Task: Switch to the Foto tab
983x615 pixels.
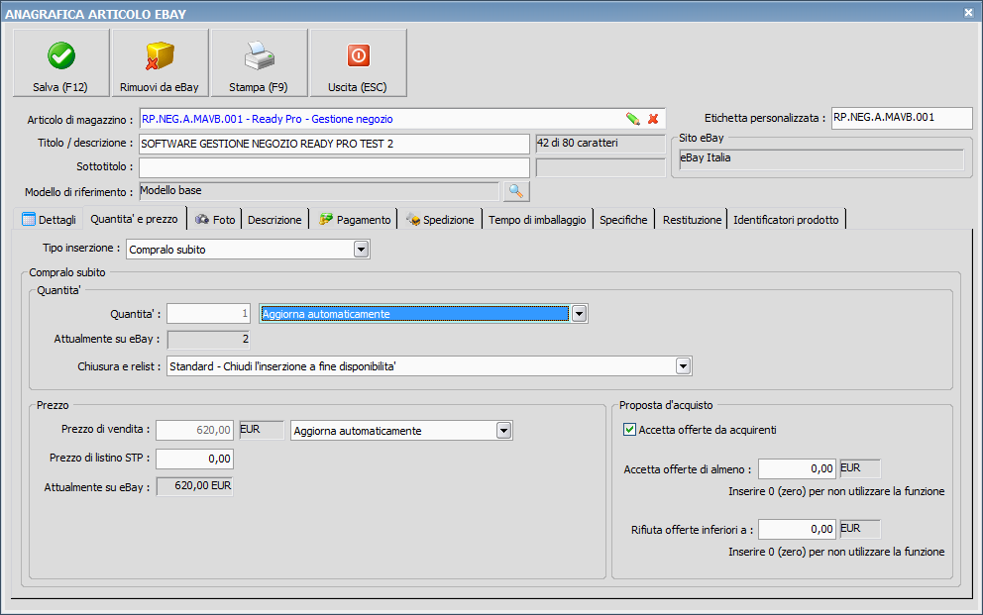Action: pyautogui.click(x=215, y=219)
